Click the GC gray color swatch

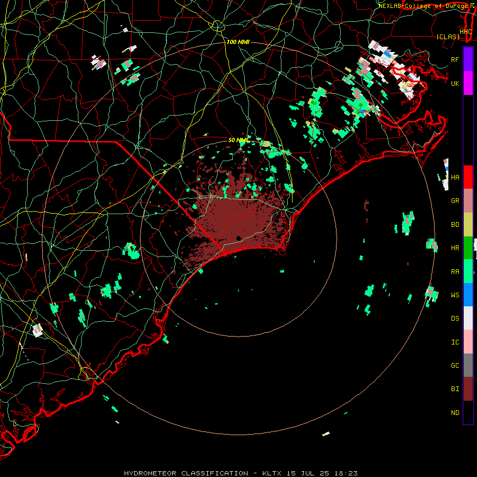click(x=468, y=365)
